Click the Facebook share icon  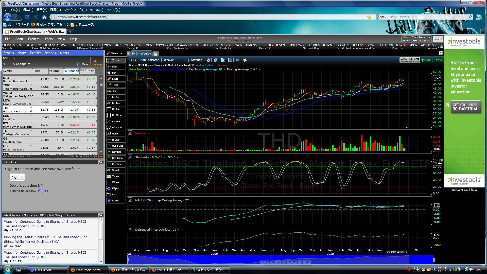pyautogui.click(x=230, y=60)
